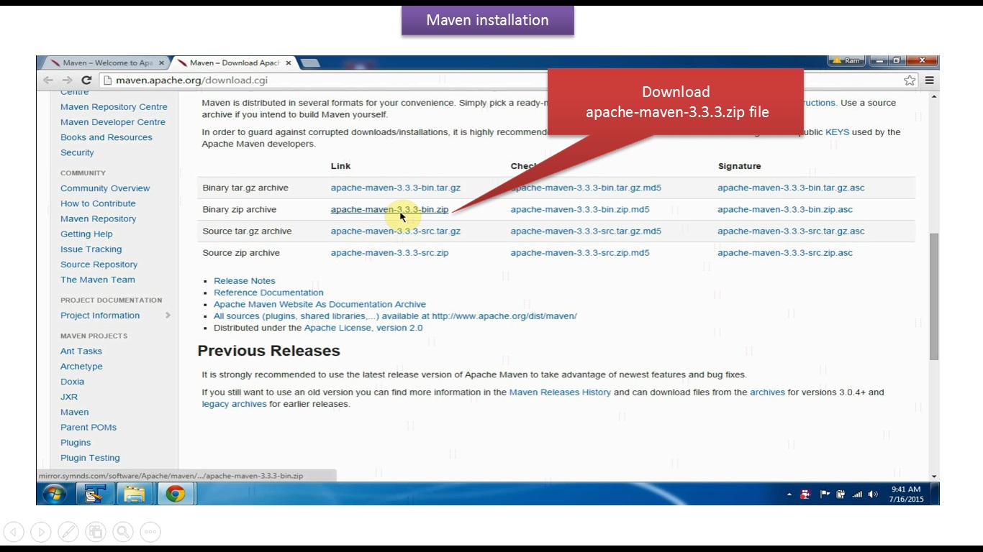
Task: Click the power plug battery tray icon
Action: pos(841,494)
